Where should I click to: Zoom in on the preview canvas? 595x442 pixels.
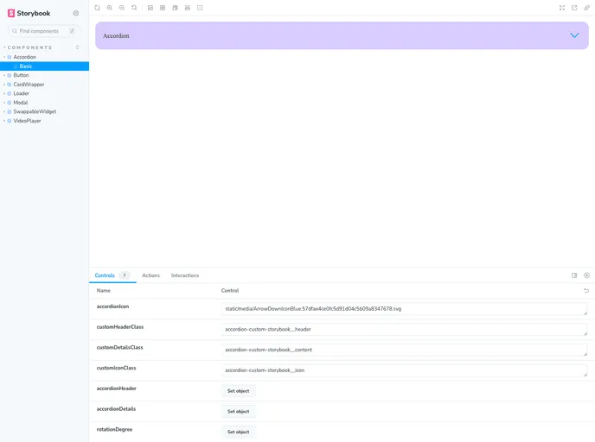110,8
